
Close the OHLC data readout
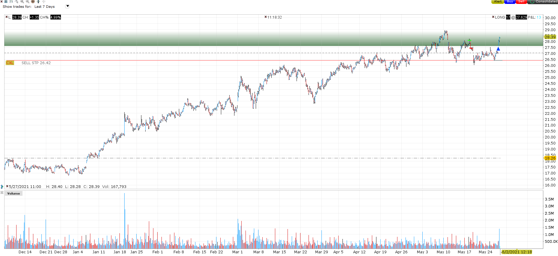(7, 186)
